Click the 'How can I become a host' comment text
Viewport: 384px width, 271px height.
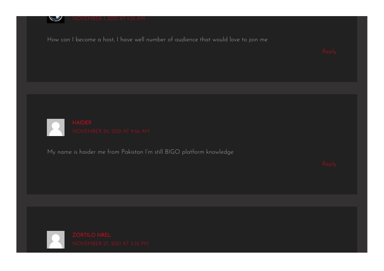pyautogui.click(x=157, y=40)
